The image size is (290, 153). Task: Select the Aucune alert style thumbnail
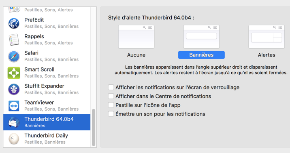136,37
